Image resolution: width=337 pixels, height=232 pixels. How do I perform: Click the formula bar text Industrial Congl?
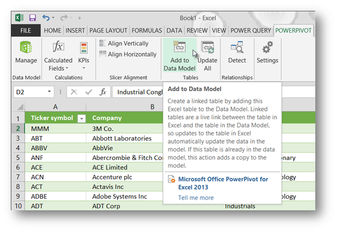140,92
